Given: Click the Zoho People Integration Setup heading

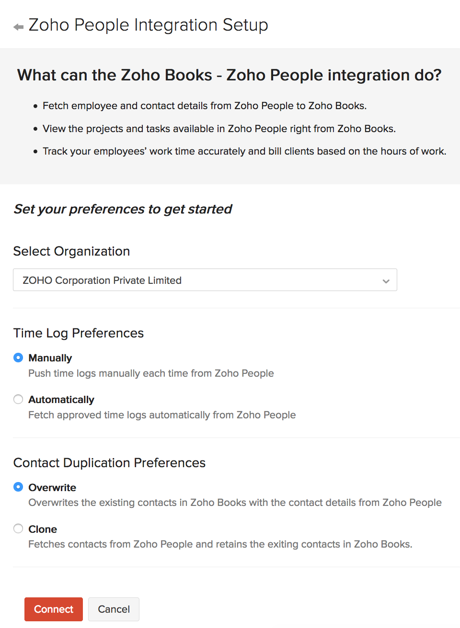Looking at the screenshot, I should [x=149, y=25].
